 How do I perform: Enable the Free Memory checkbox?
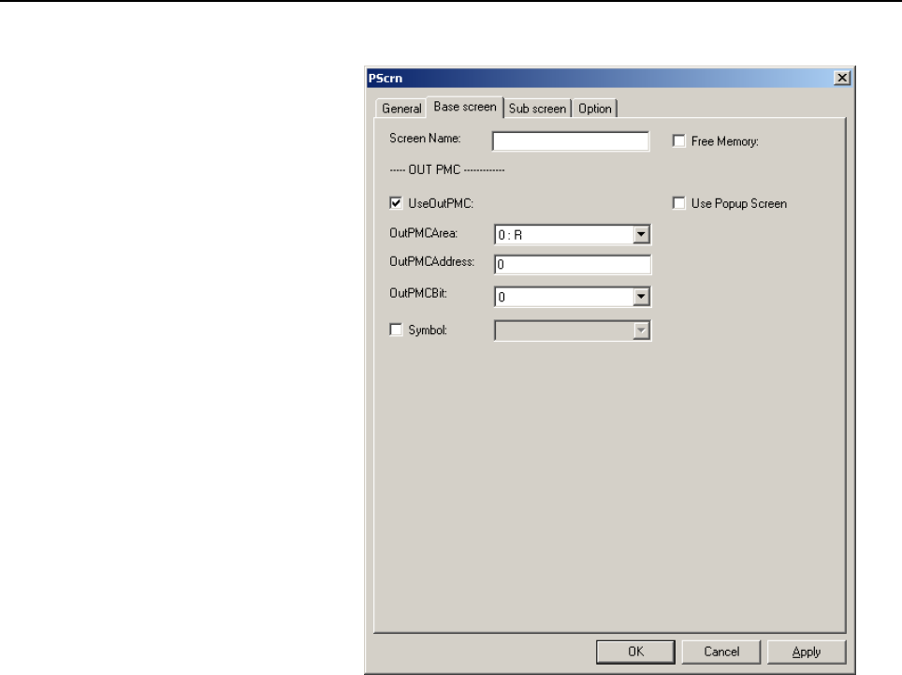point(678,141)
